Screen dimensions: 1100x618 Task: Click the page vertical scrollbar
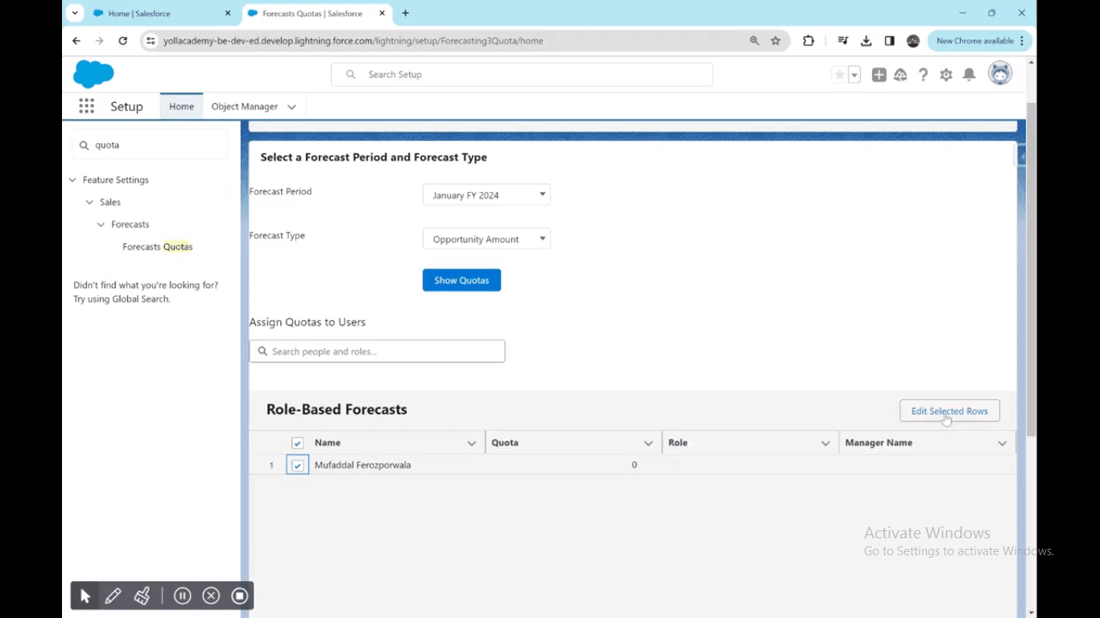pyautogui.click(x=1032, y=270)
